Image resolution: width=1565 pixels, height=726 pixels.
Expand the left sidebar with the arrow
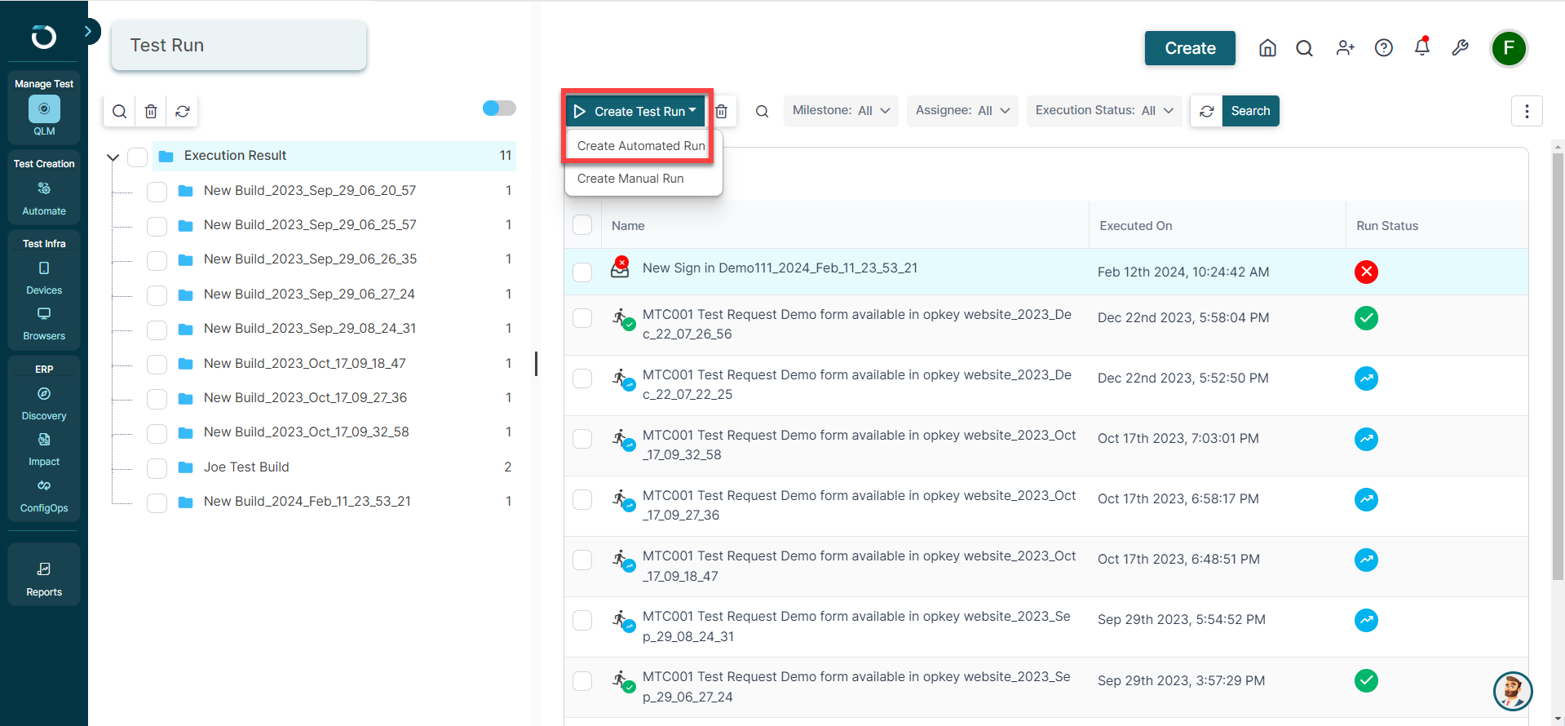[88, 31]
